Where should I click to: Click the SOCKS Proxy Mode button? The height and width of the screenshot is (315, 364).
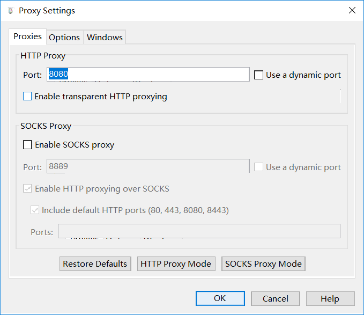[x=263, y=263]
